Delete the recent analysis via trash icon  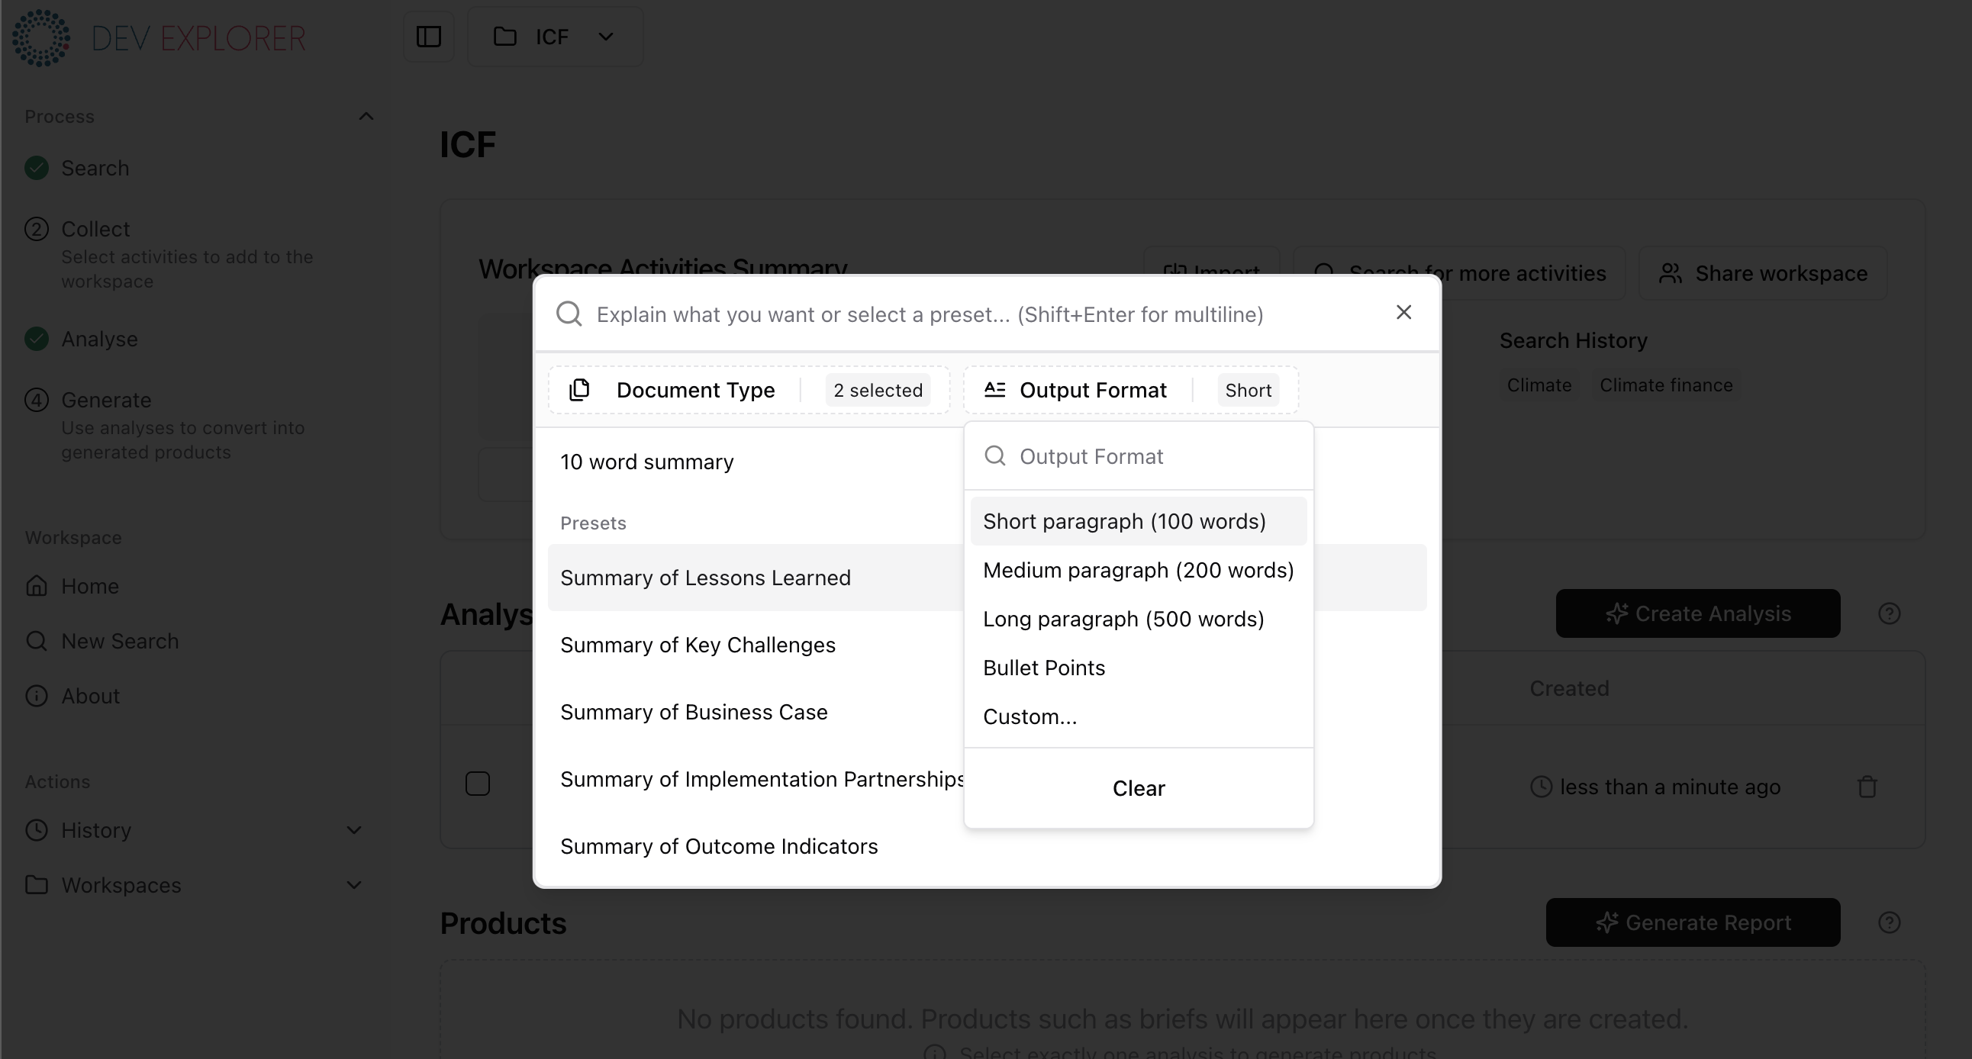pos(1868,787)
